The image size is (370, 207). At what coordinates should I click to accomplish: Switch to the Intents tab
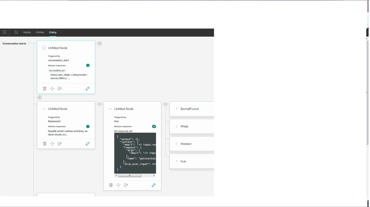point(27,32)
